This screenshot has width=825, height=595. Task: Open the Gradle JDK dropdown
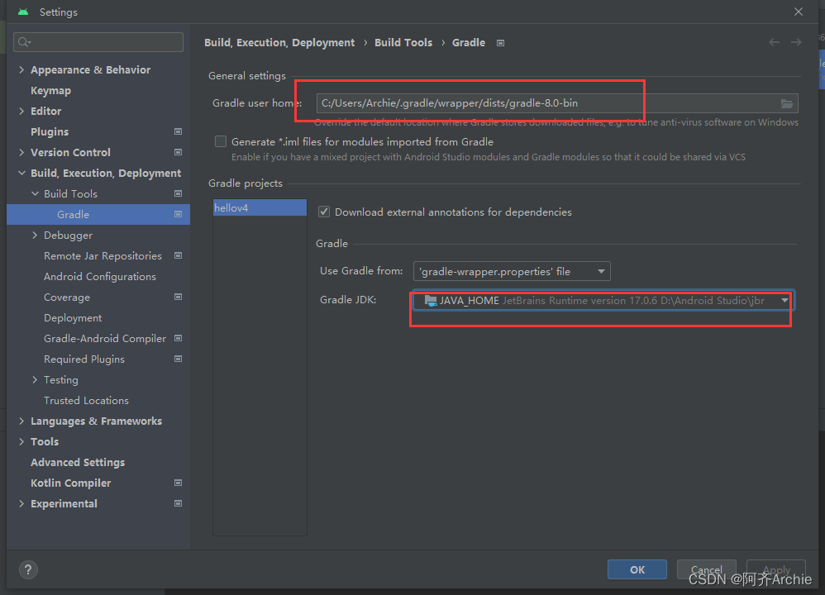tap(603, 301)
